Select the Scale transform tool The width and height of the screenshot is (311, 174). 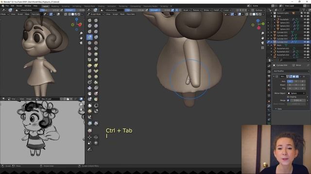click(x=89, y=143)
